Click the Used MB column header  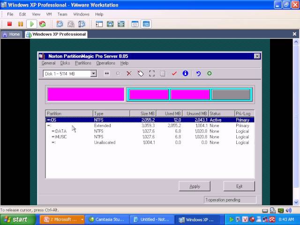(x=170, y=113)
